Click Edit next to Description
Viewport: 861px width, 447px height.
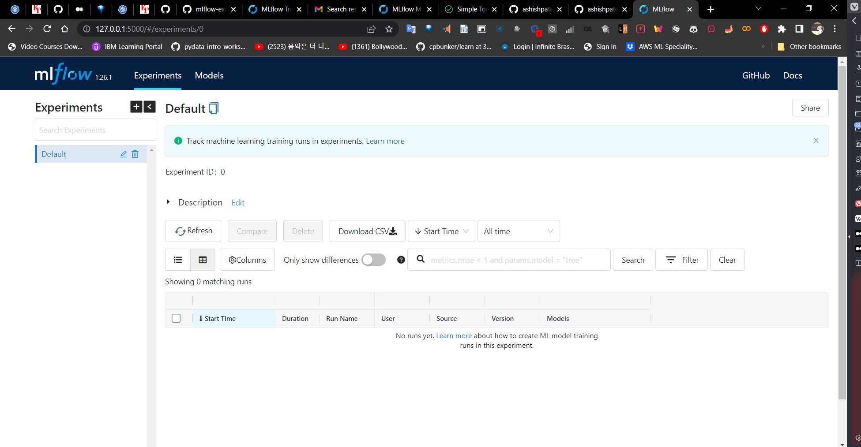(x=238, y=202)
